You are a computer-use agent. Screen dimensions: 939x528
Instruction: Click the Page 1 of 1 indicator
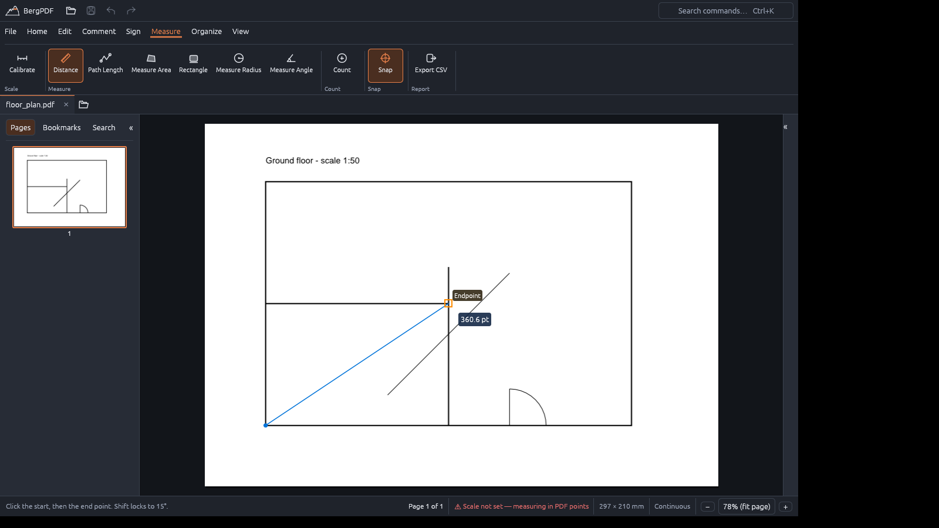pyautogui.click(x=426, y=507)
